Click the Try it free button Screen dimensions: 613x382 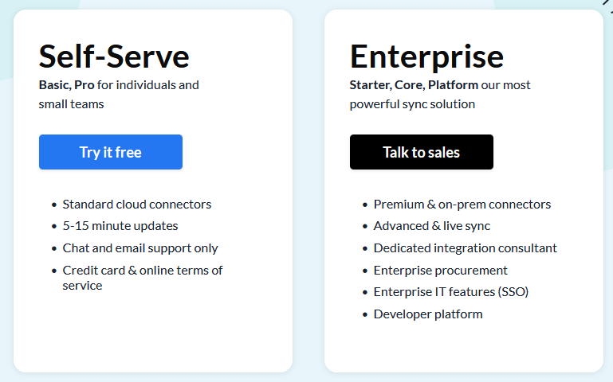pos(111,152)
